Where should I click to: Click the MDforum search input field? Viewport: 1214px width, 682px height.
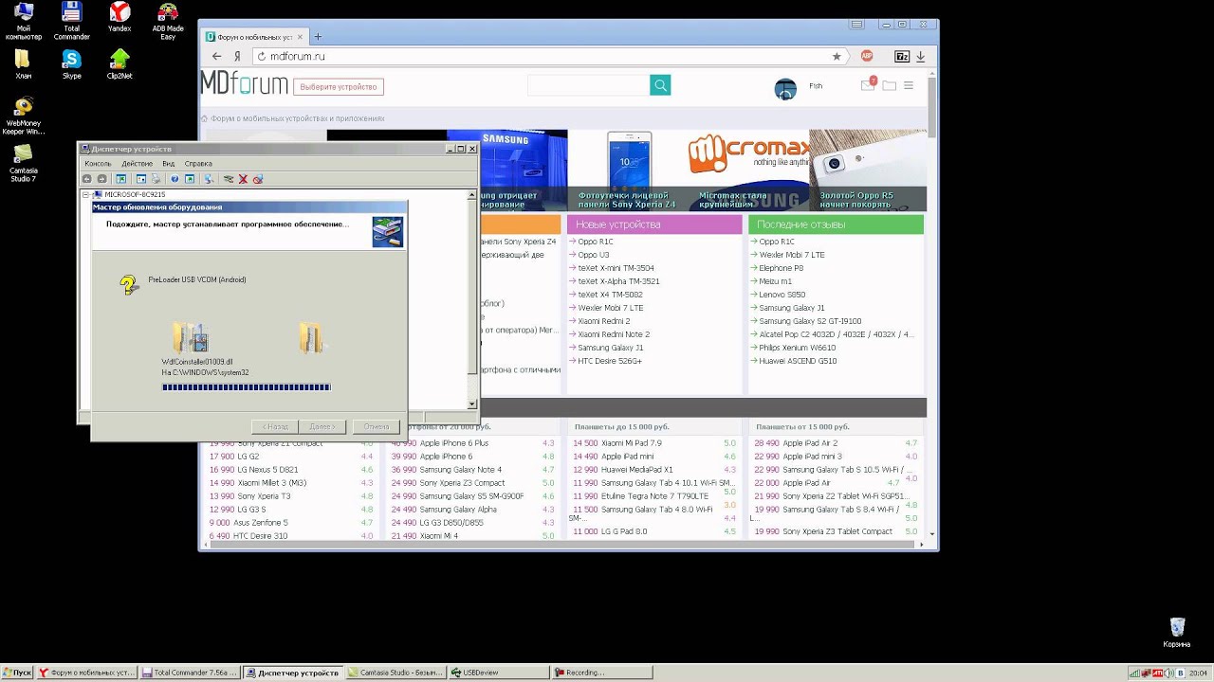click(x=588, y=85)
